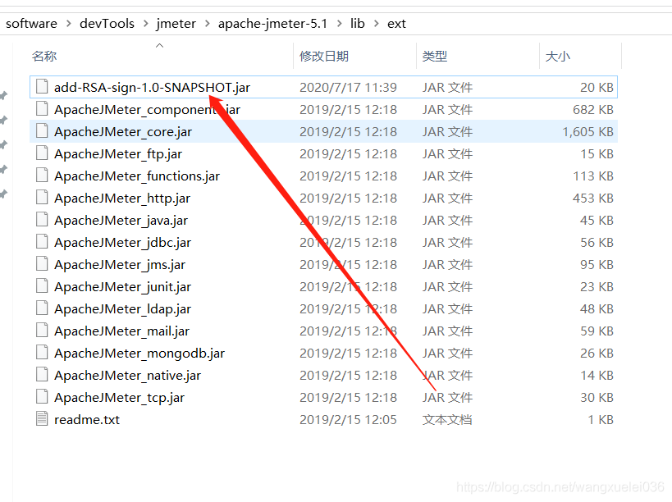Image resolution: width=672 pixels, height=502 pixels.
Task: Click the ApacheJMeter_tcp.jar file icon
Action: pyautogui.click(x=42, y=397)
